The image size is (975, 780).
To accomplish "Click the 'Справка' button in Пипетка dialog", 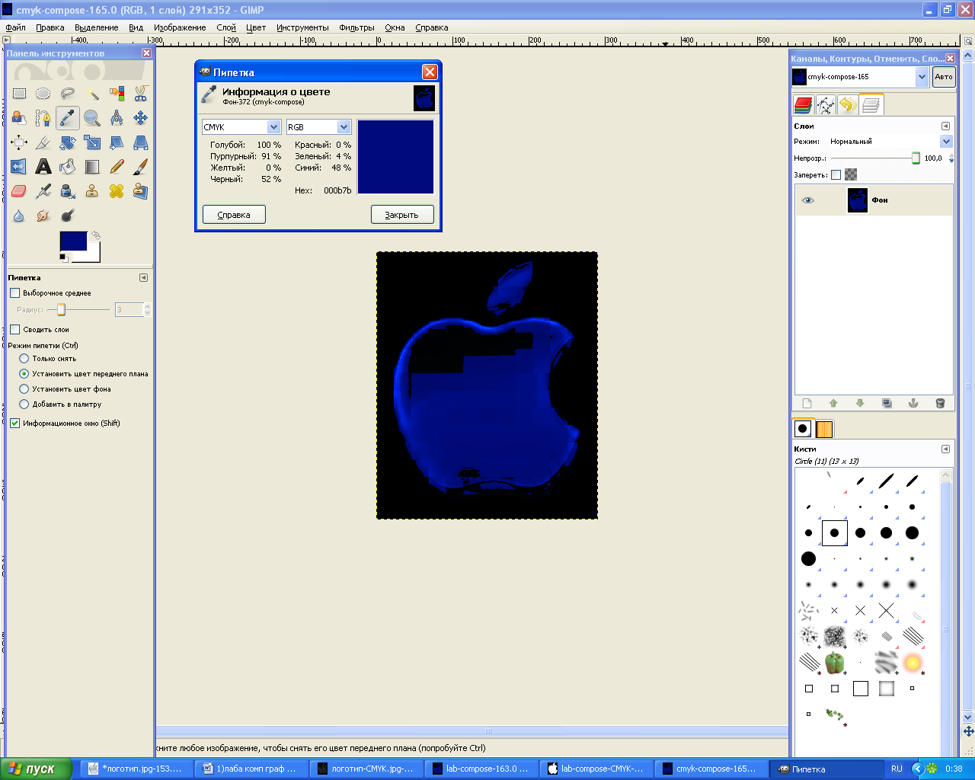I will tap(234, 215).
